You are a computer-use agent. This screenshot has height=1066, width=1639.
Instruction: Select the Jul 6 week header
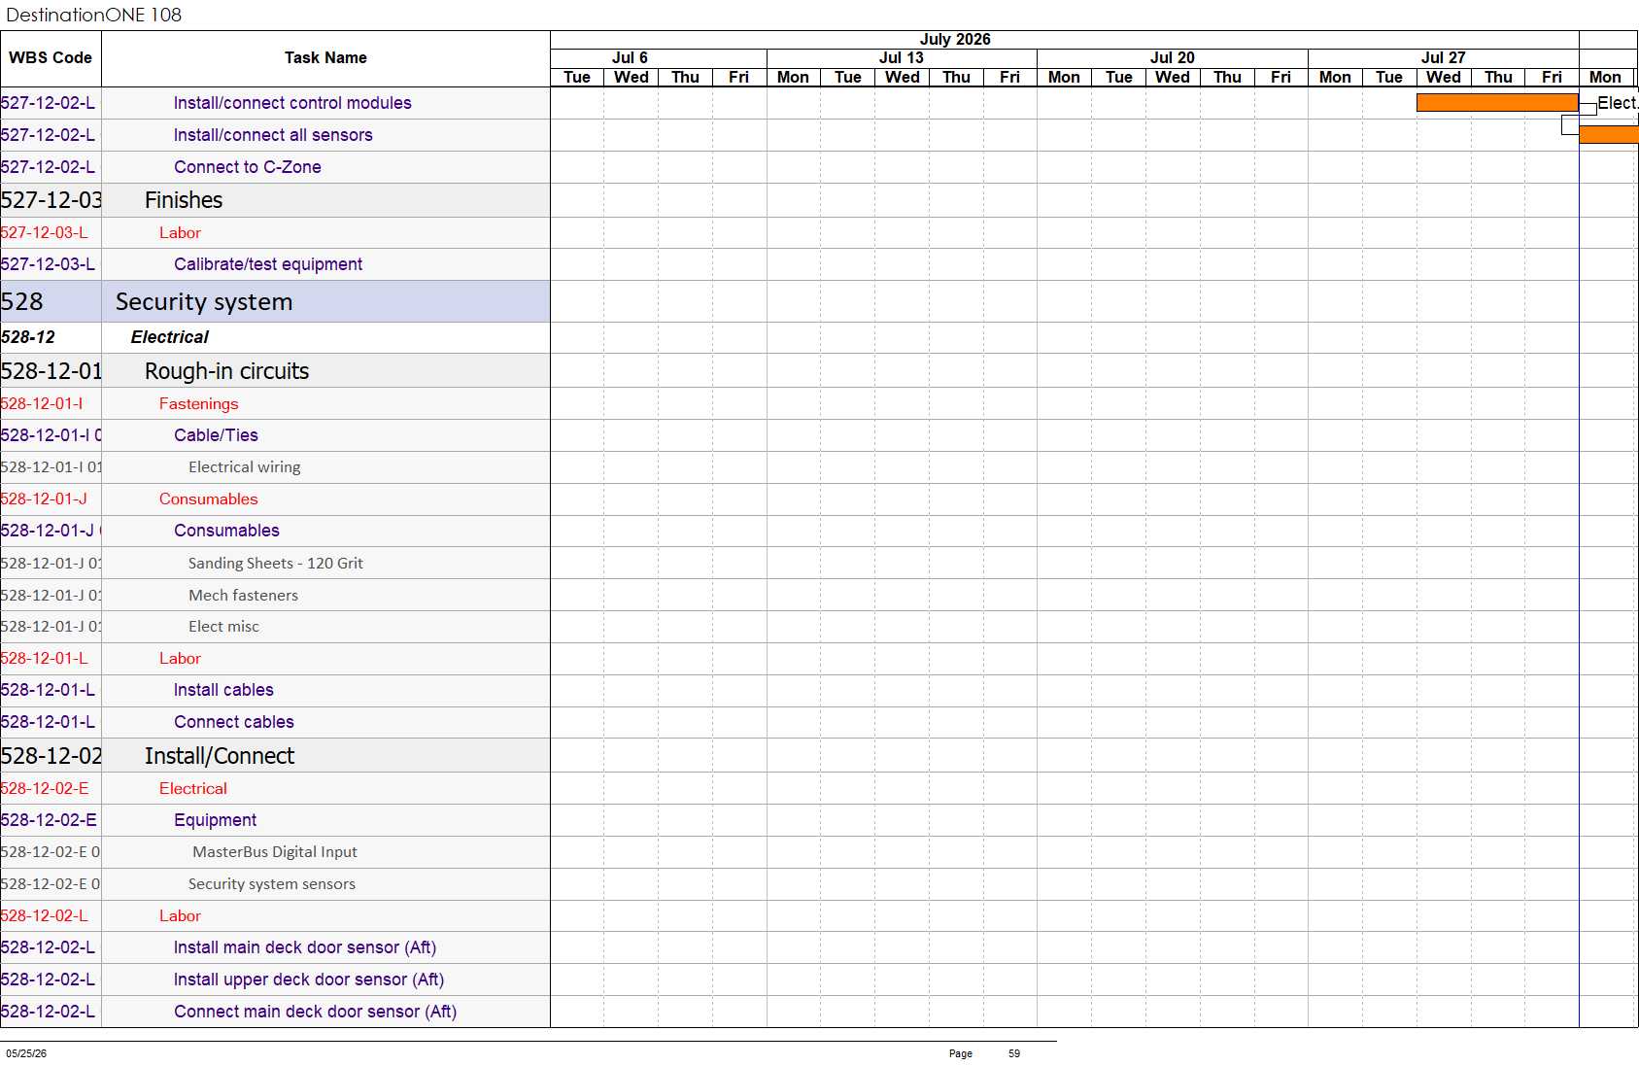click(x=630, y=58)
